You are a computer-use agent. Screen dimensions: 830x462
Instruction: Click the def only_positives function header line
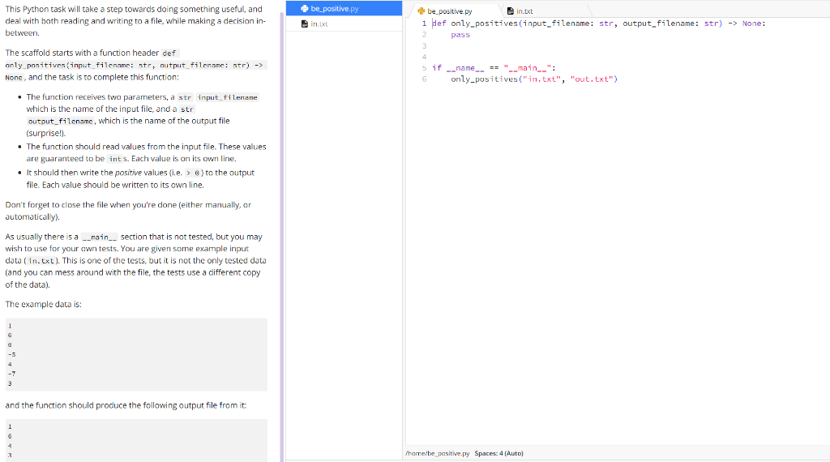(599, 24)
